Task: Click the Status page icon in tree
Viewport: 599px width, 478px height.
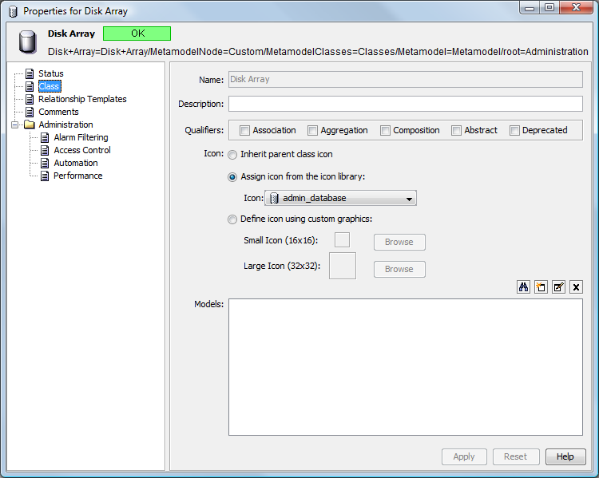Action: click(30, 73)
